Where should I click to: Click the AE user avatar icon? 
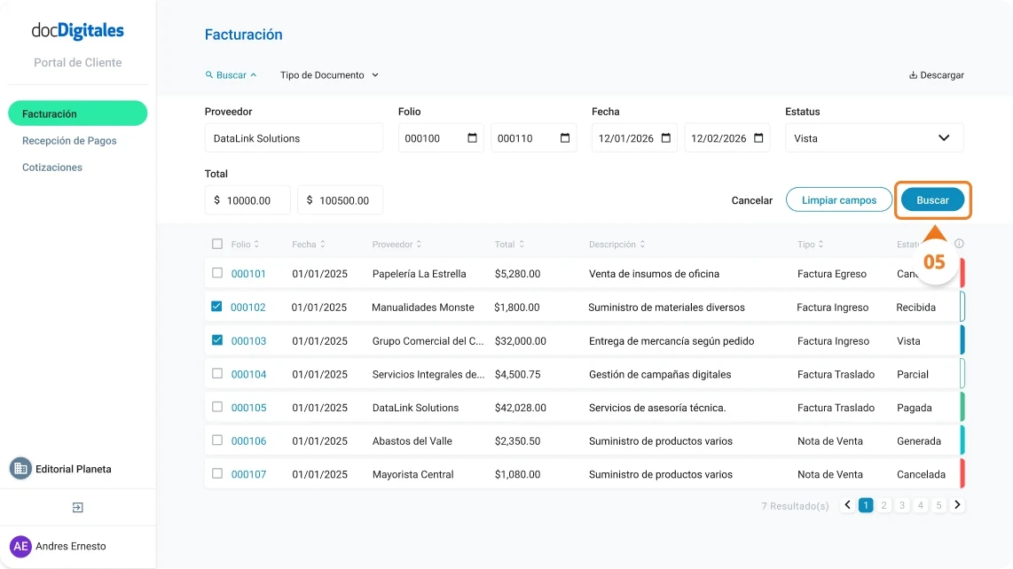21,546
